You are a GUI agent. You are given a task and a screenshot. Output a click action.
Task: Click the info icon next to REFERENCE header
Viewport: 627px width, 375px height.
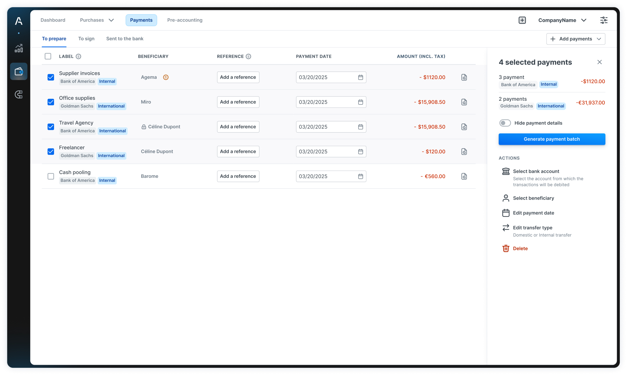click(x=248, y=56)
